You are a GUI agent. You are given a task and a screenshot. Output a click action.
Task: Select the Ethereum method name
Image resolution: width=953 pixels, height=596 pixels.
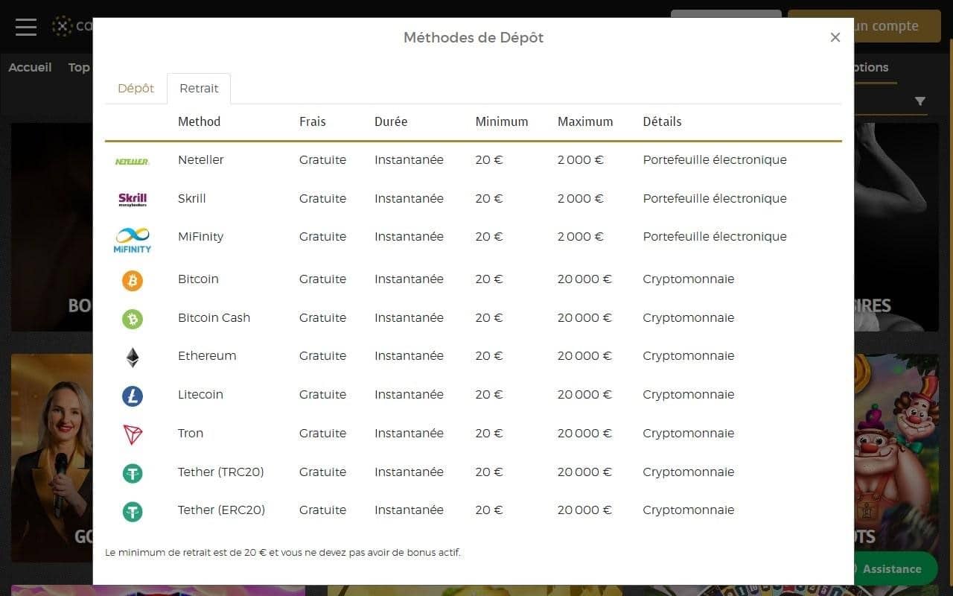(x=207, y=355)
